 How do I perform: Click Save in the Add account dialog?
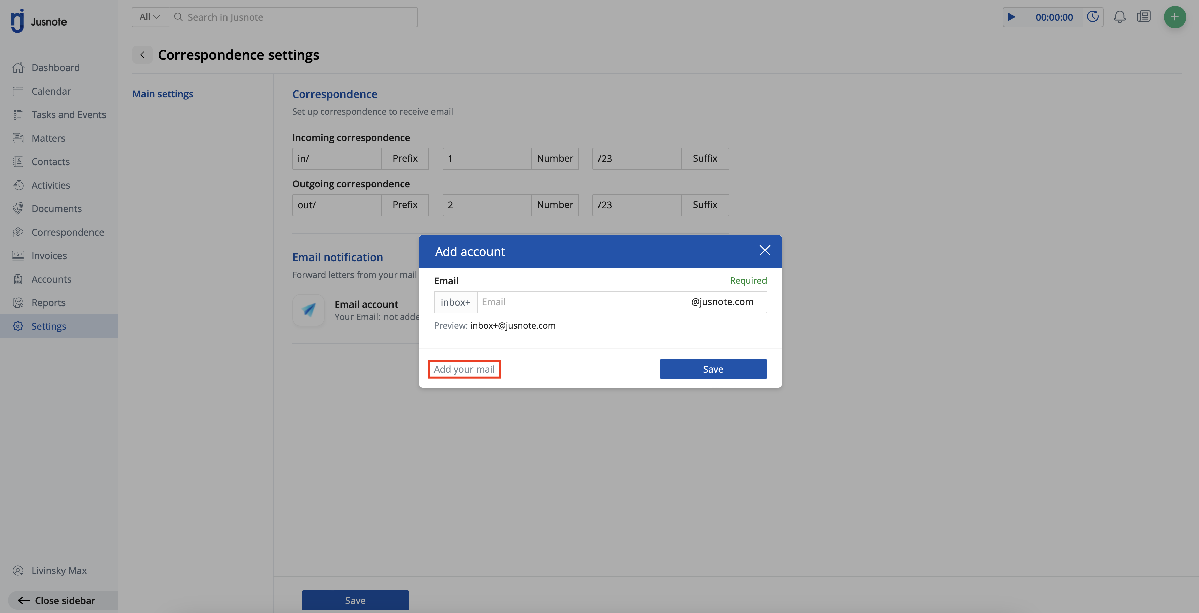[x=713, y=369]
